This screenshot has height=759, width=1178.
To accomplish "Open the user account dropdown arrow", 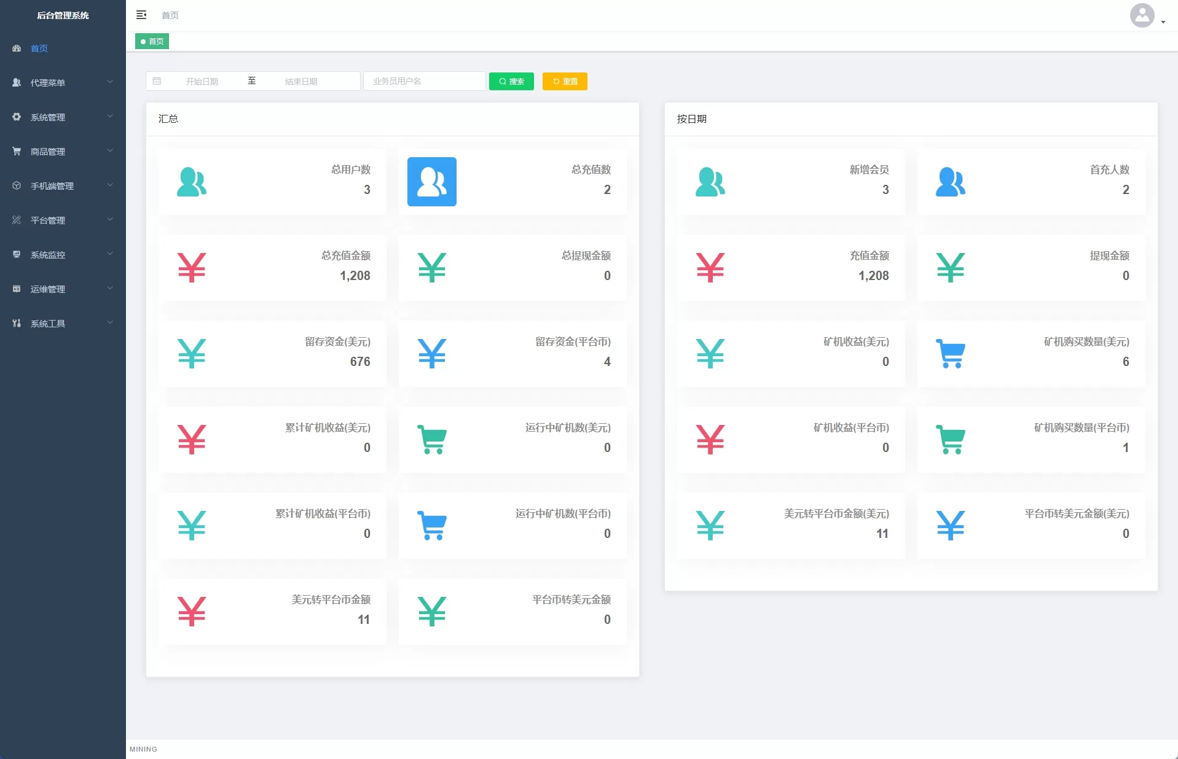I will coord(1163,22).
